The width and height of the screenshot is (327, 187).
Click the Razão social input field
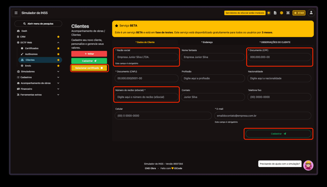(x=147, y=57)
